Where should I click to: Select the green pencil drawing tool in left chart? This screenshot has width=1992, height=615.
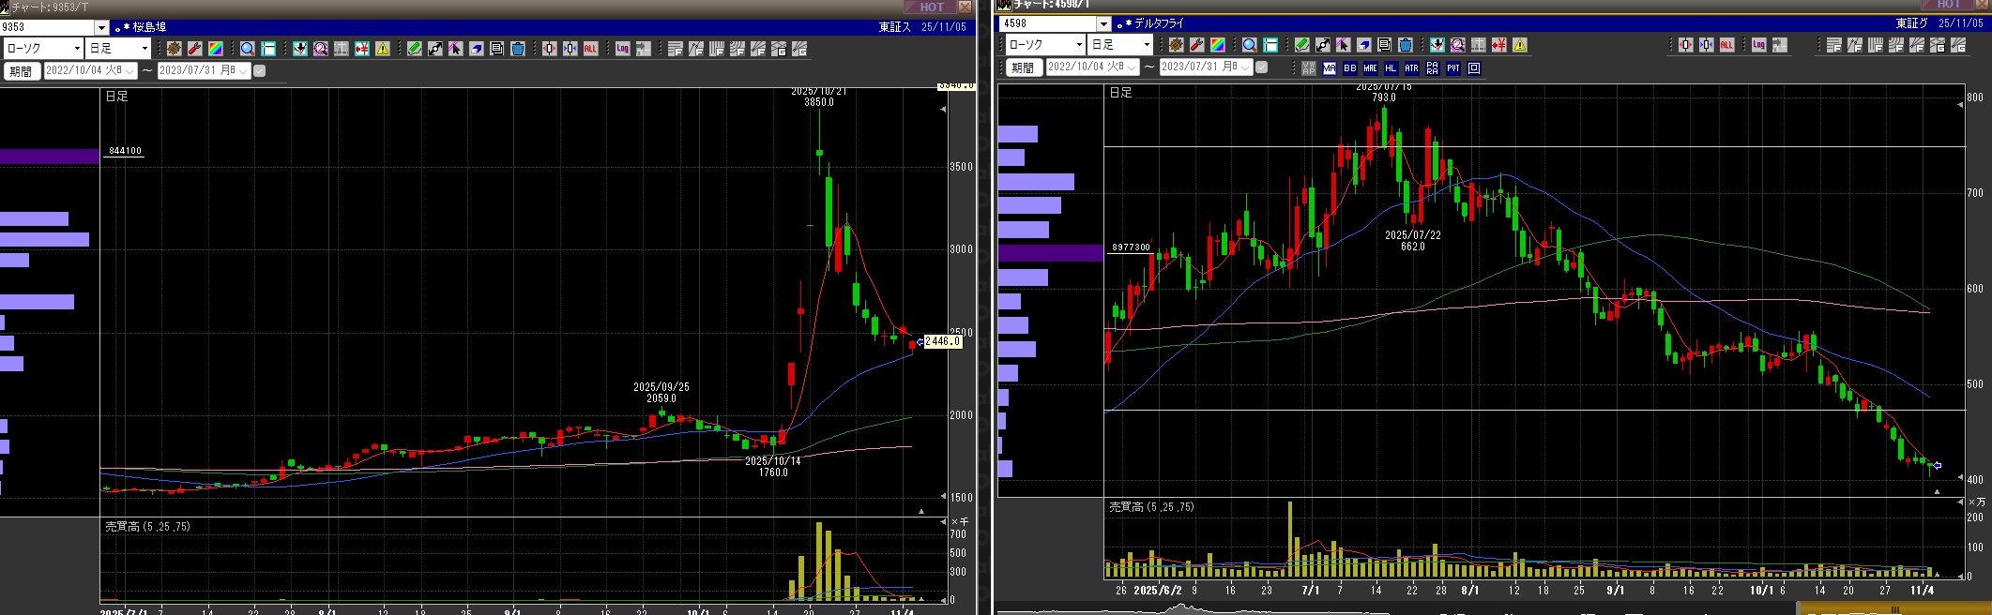click(x=415, y=49)
